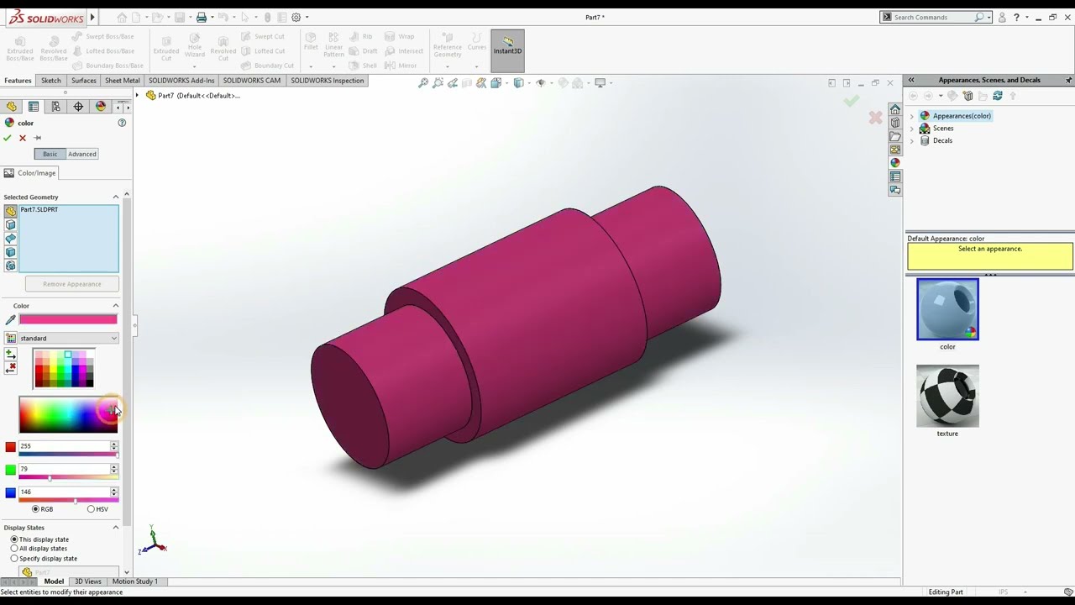
Task: Click the blue value field showing 146
Action: coord(64,492)
